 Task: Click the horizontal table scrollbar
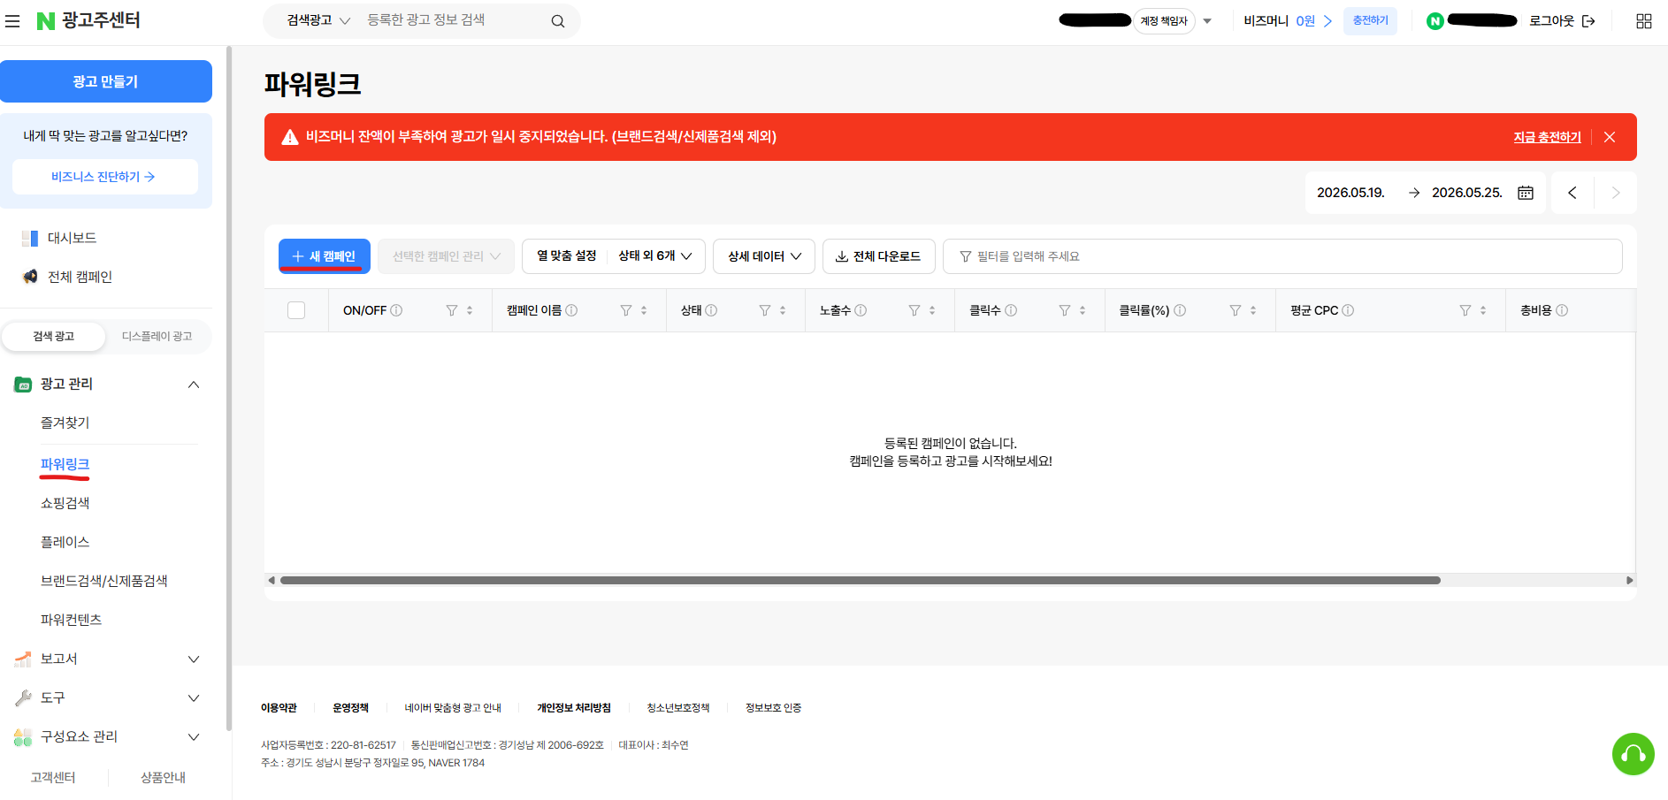tap(861, 581)
